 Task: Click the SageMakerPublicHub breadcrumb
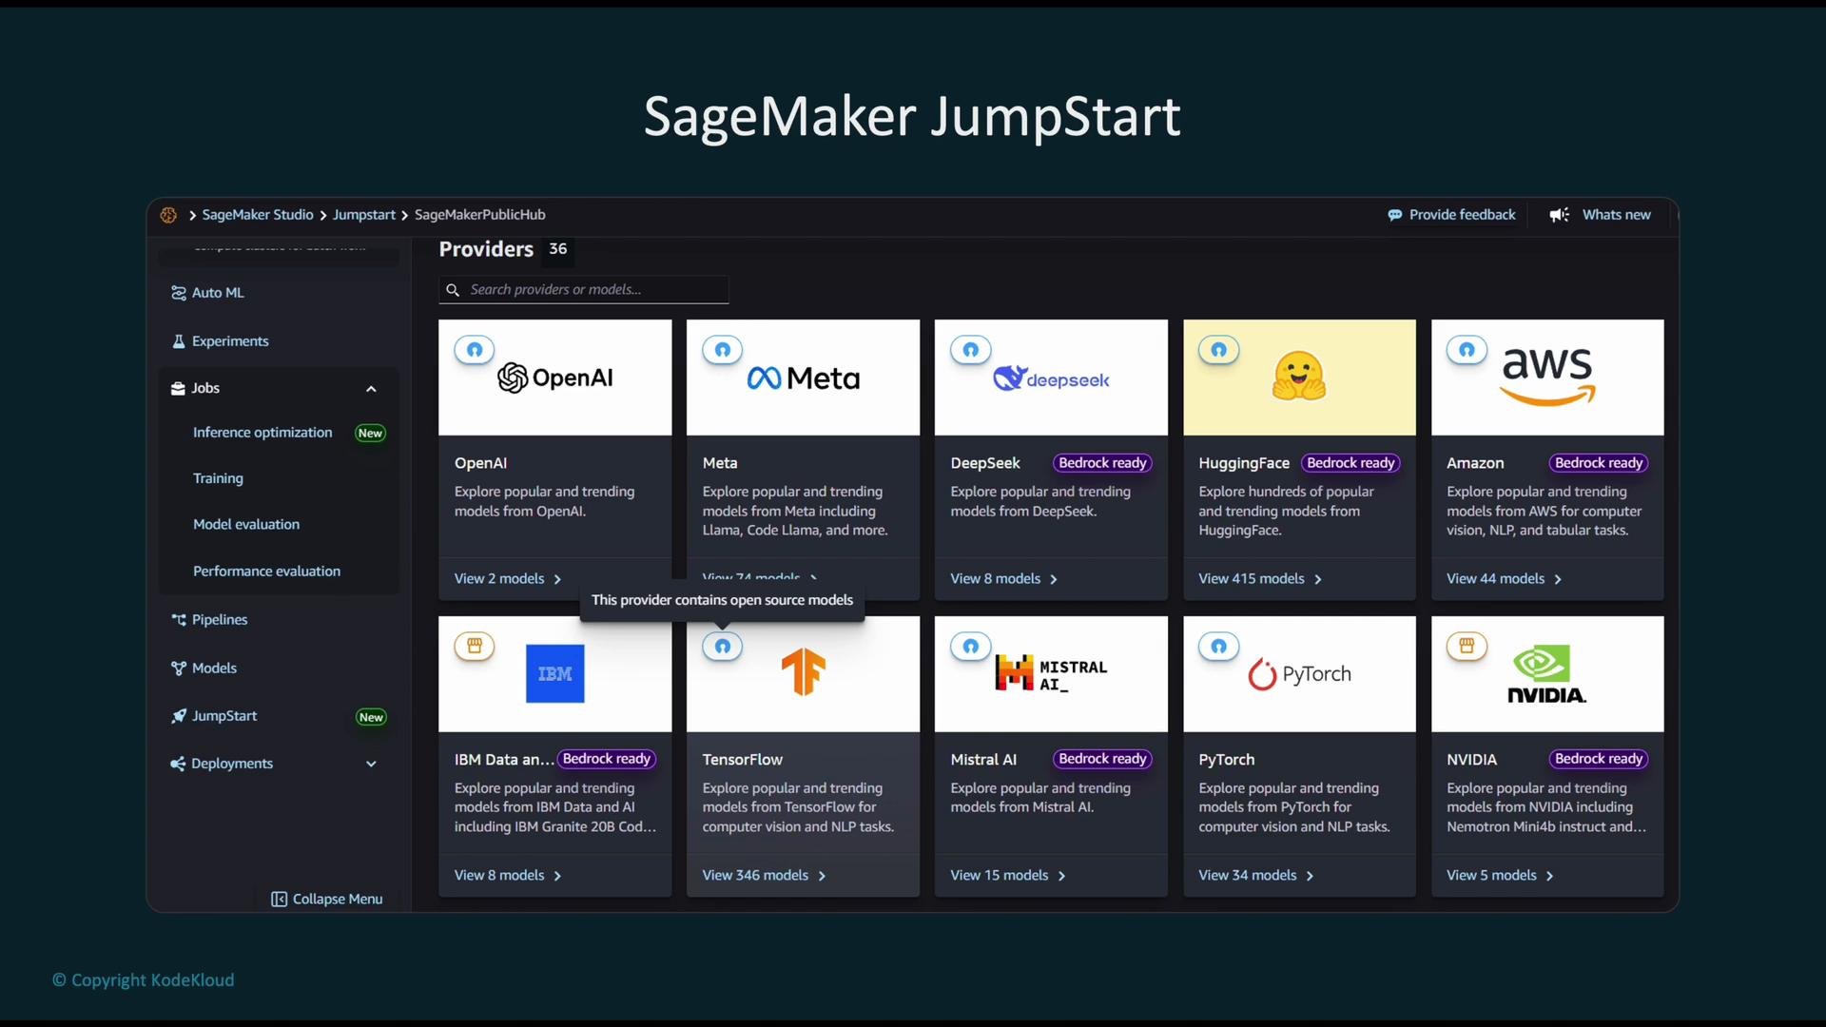479,215
